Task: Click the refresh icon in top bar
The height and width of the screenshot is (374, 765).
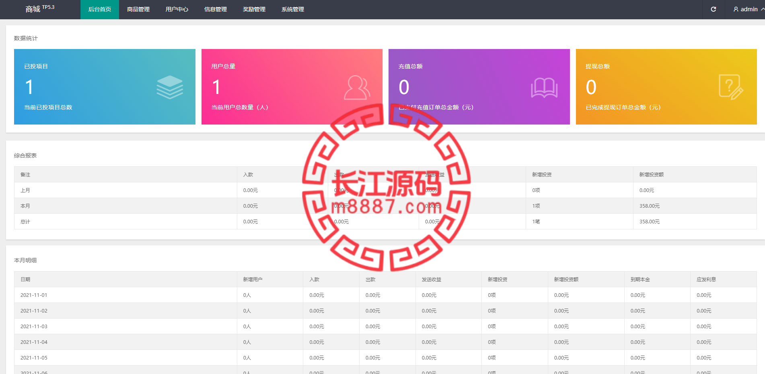Action: pyautogui.click(x=713, y=9)
